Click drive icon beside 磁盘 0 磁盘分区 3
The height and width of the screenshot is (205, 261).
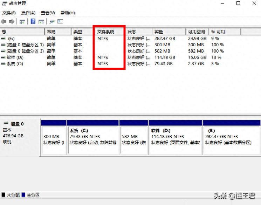tap(3, 51)
